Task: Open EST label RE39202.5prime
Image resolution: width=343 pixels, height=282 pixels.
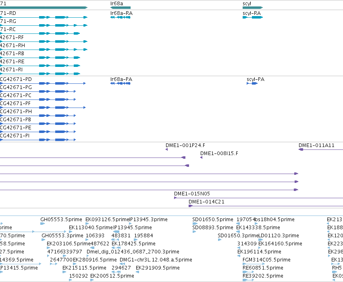Action: pos(263,276)
